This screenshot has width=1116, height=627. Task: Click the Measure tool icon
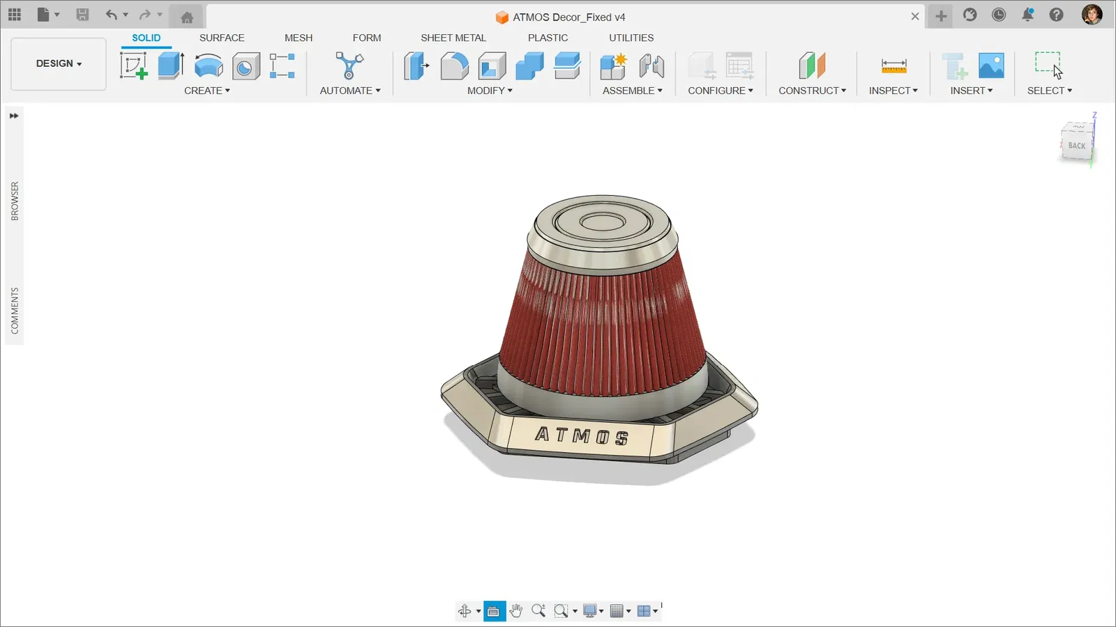[x=893, y=66]
